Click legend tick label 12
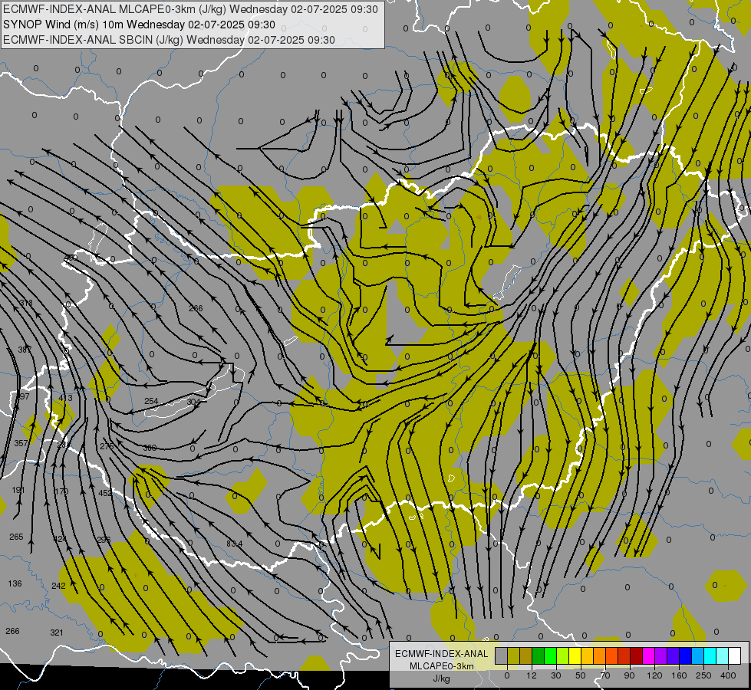The image size is (751, 690). (x=532, y=675)
